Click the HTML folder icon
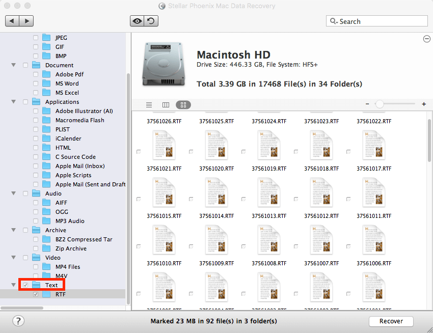 click(x=46, y=148)
